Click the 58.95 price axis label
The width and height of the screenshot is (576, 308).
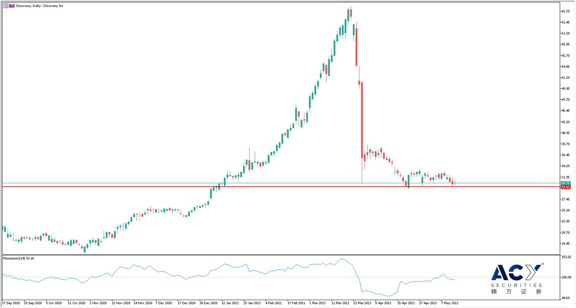pyautogui.click(x=566, y=44)
